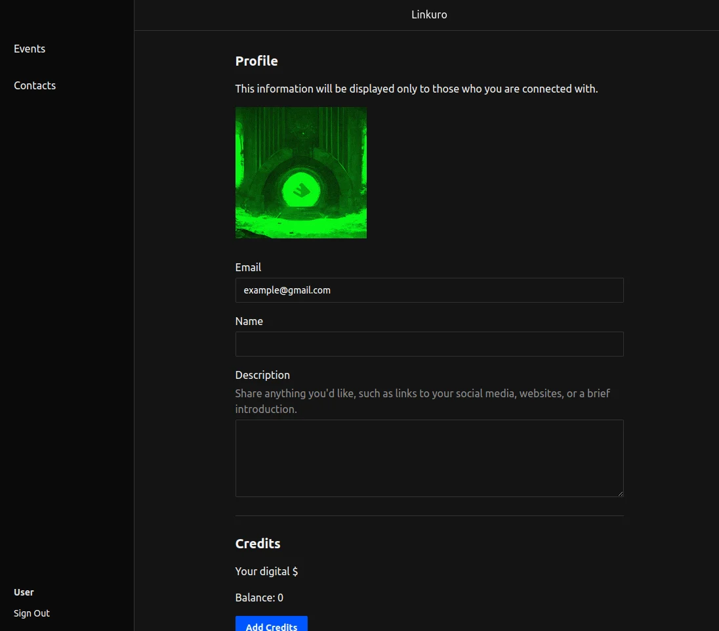Click the Email field label
Viewport: 719px width, 631px height.
click(248, 267)
